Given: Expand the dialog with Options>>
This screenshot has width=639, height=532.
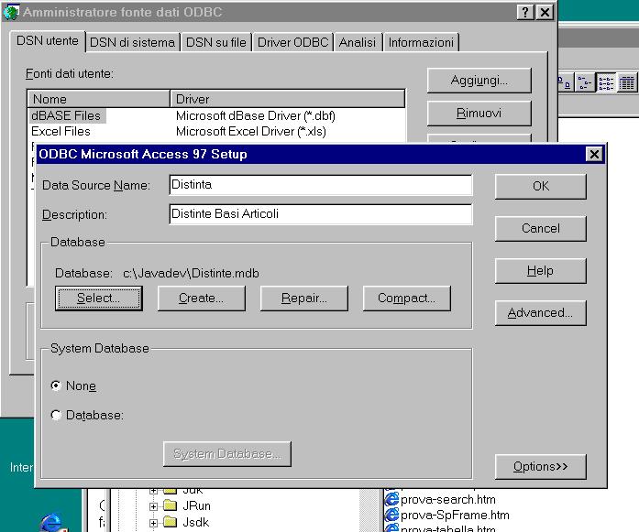Looking at the screenshot, I should tap(540, 467).
